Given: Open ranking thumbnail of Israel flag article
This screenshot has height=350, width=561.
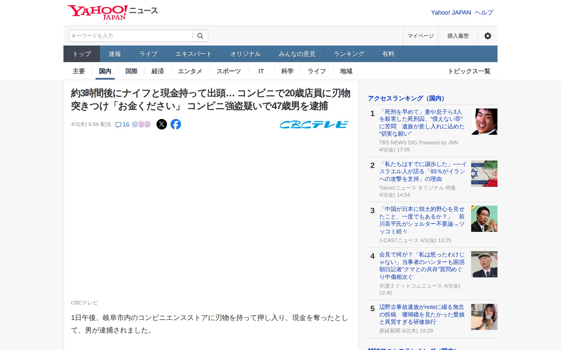Looking at the screenshot, I should [484, 174].
